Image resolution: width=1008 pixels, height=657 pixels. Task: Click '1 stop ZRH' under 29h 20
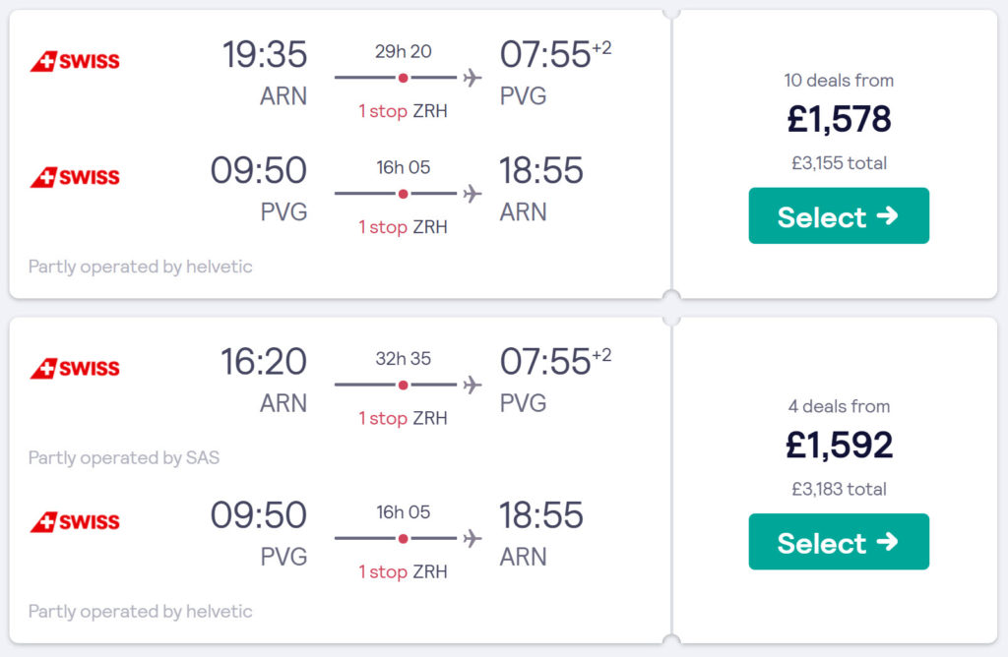403,111
